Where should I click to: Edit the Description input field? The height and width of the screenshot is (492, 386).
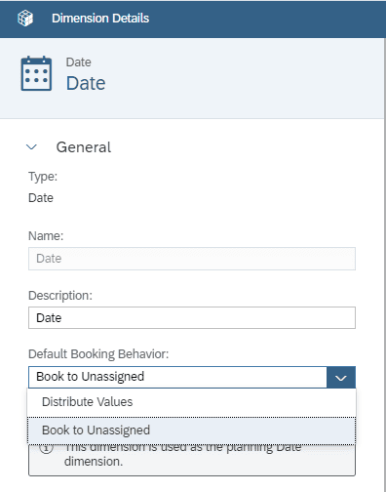pyautogui.click(x=192, y=317)
